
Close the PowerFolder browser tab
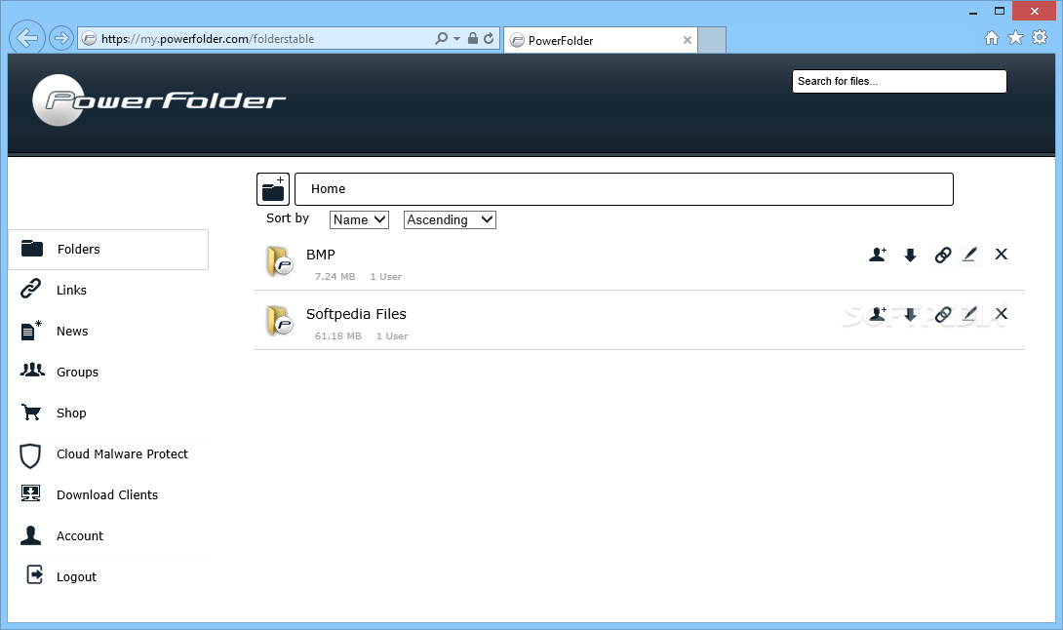pyautogui.click(x=688, y=40)
